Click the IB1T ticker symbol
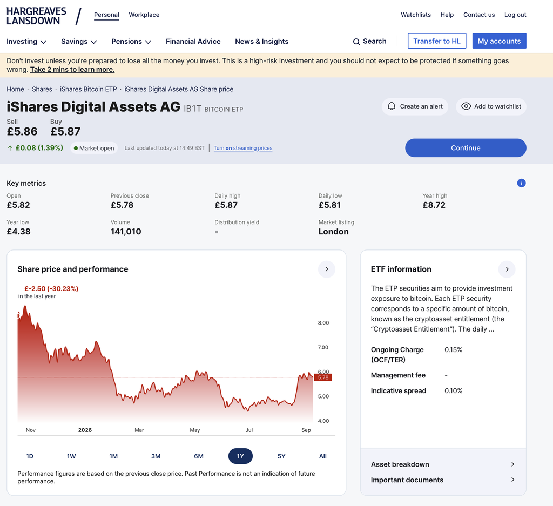 pyautogui.click(x=193, y=109)
